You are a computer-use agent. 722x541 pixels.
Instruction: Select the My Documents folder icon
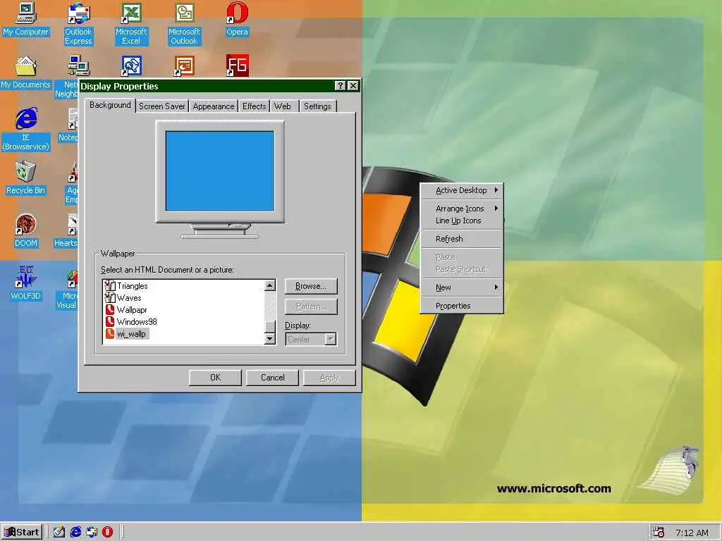26,73
